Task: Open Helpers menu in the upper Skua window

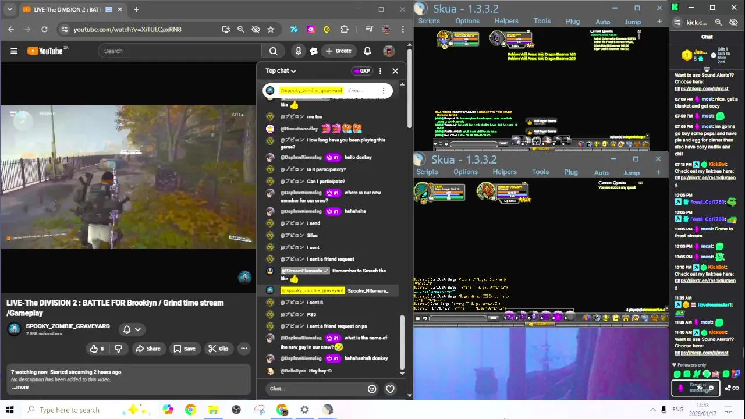Action: (506, 21)
